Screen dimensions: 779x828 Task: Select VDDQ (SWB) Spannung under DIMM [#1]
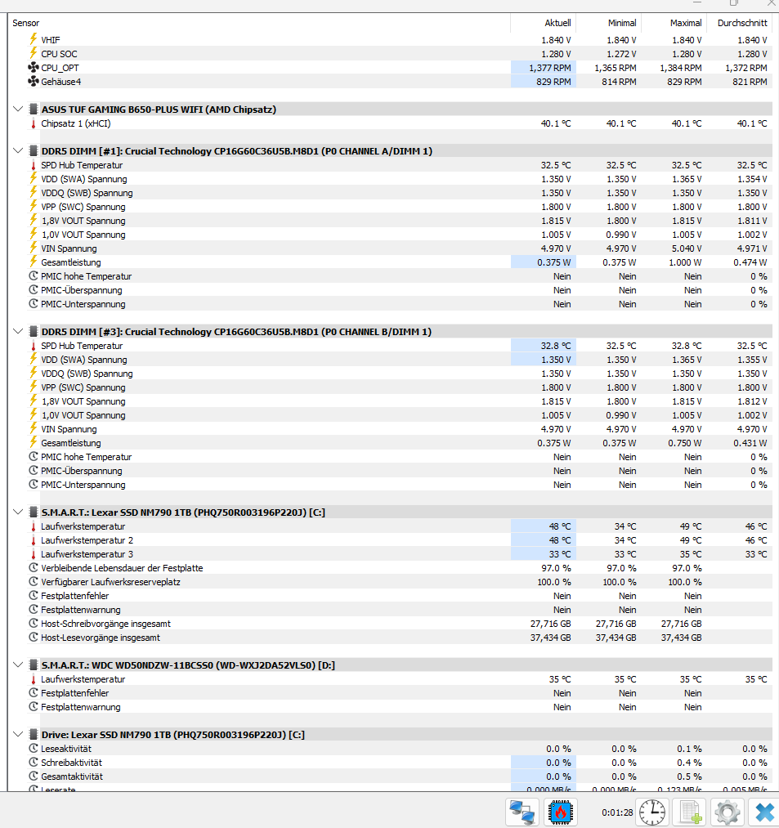click(87, 193)
